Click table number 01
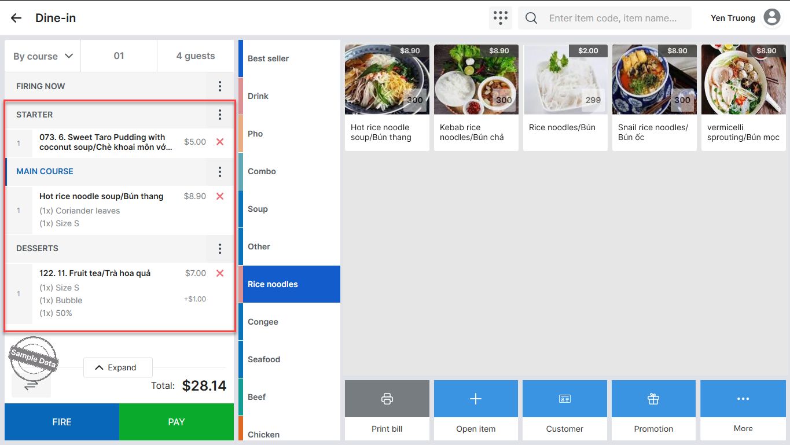Viewport: 790px width, 445px height. pos(119,56)
